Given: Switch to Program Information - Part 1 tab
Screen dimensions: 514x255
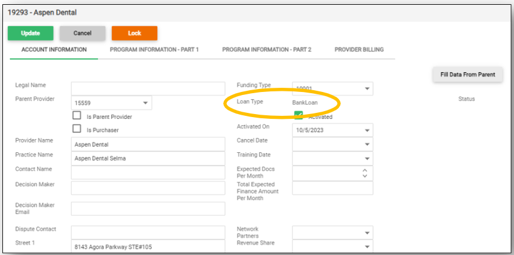Looking at the screenshot, I should tap(154, 50).
